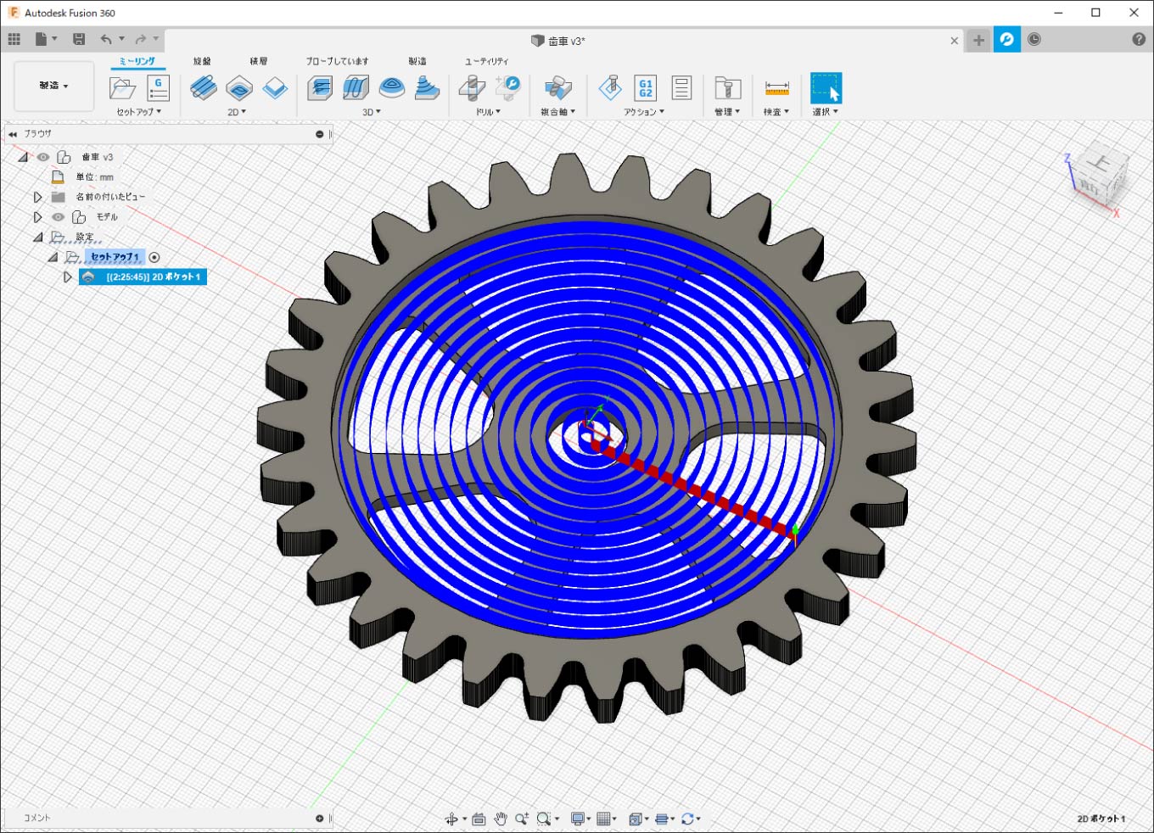Toggle visibility eye of 歯車 v3

pyautogui.click(x=43, y=157)
